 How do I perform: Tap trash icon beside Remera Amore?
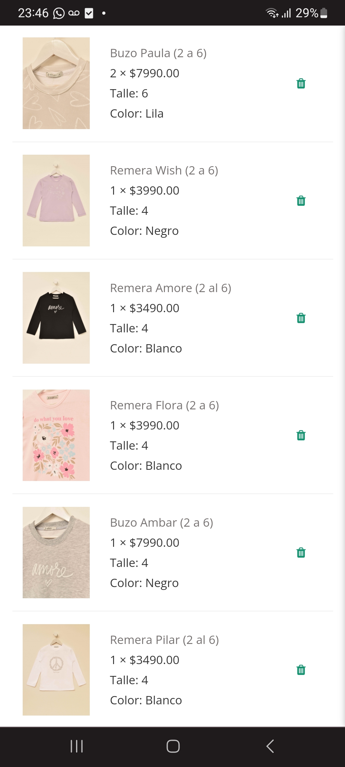coord(301,318)
